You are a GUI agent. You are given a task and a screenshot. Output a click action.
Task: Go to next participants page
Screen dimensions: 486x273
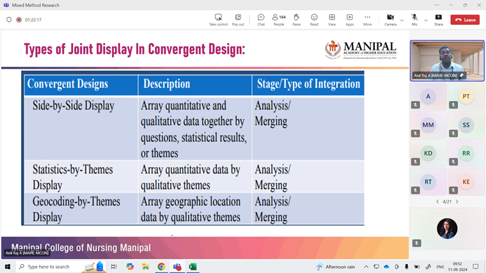pyautogui.click(x=457, y=201)
